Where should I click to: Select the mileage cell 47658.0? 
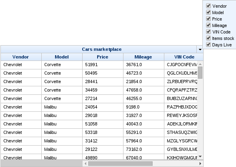tap(144, 90)
